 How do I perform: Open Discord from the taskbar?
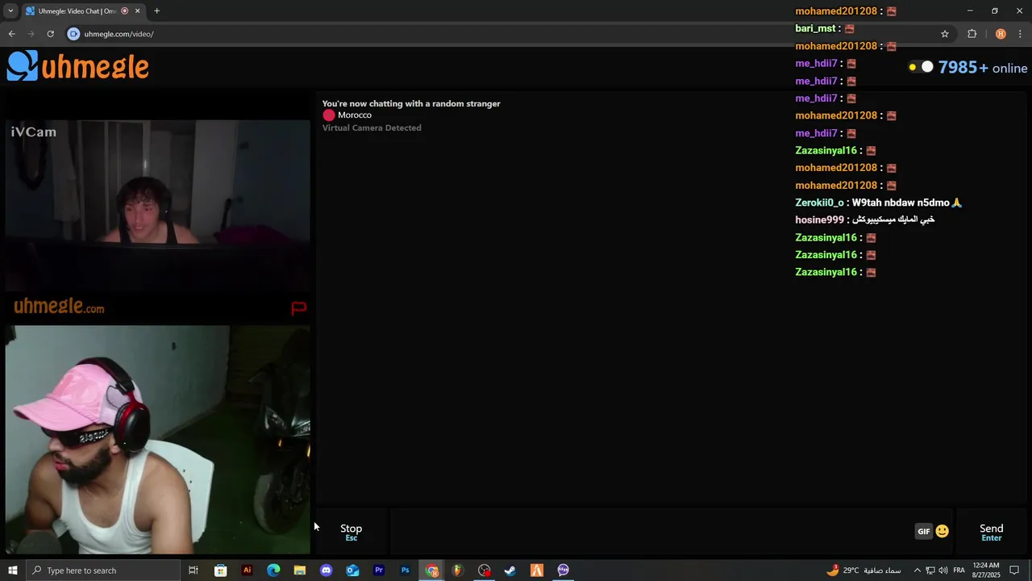point(326,571)
